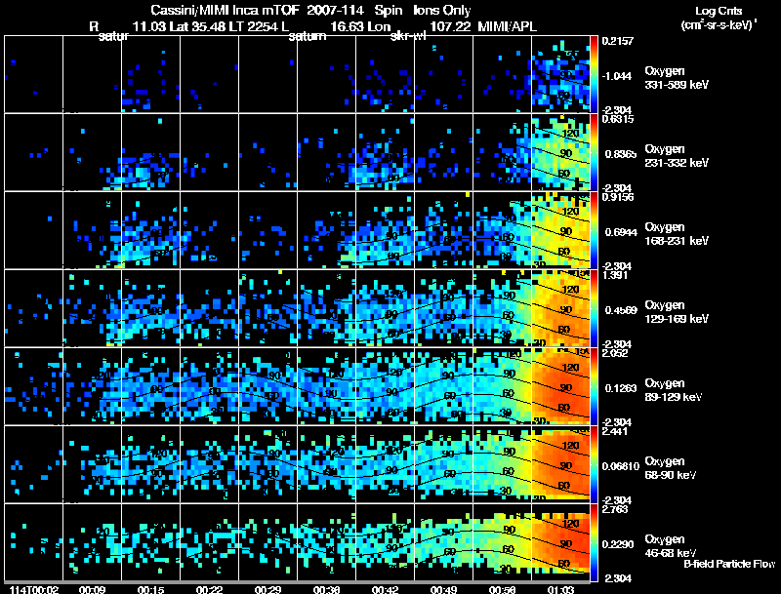Screen dimensions: 781x594
Task: Click the B-field Particle Flow label
Action: tap(729, 564)
